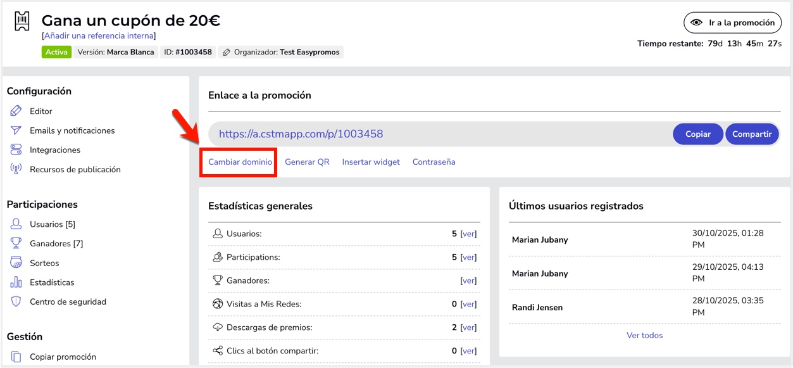
Task: Open the Generar QR link
Action: 307,162
